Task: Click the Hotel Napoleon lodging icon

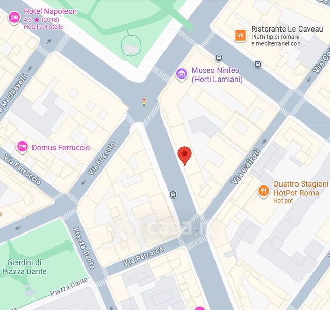Action: [14, 18]
